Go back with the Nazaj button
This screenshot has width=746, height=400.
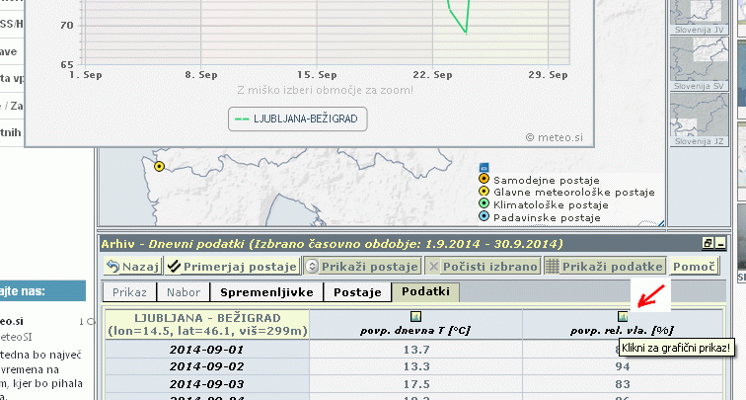pyautogui.click(x=133, y=267)
